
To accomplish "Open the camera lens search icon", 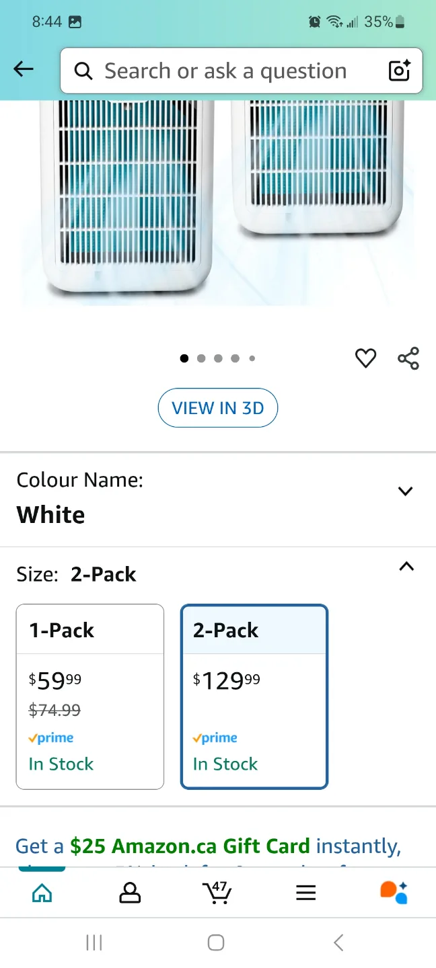I will [x=399, y=71].
